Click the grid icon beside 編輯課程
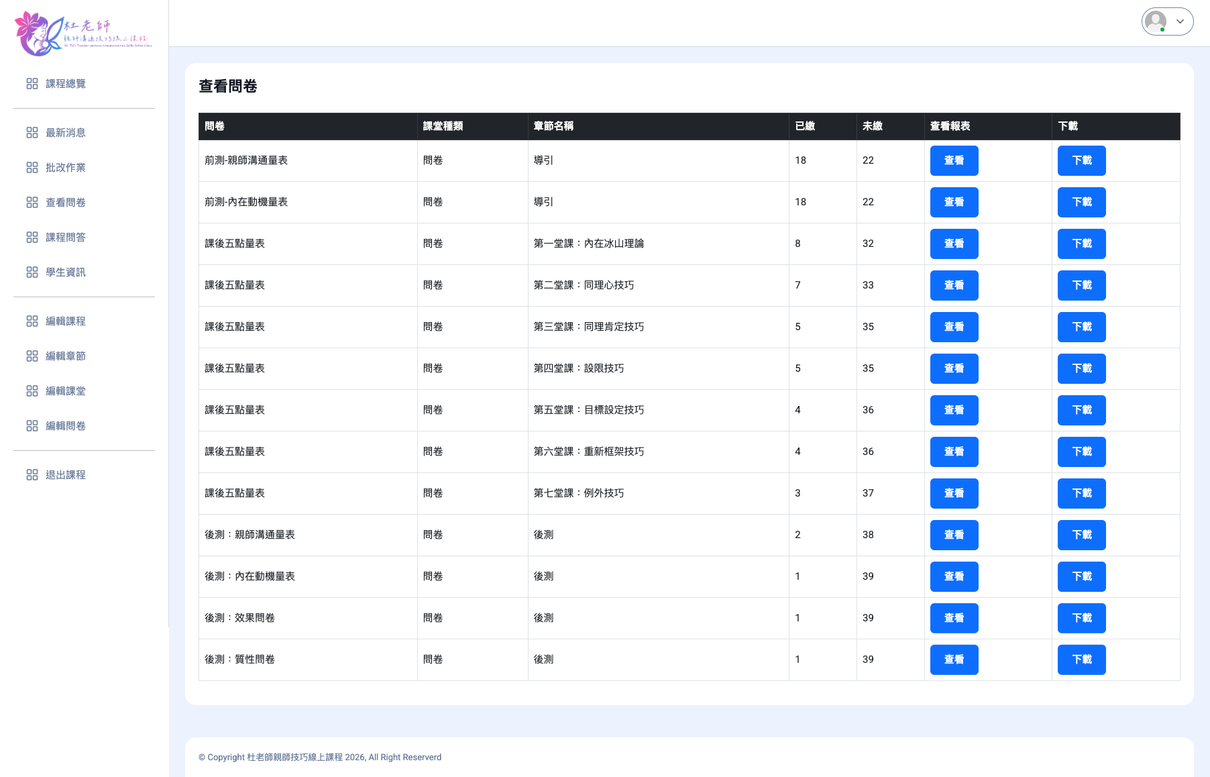The height and width of the screenshot is (777, 1210). click(32, 321)
